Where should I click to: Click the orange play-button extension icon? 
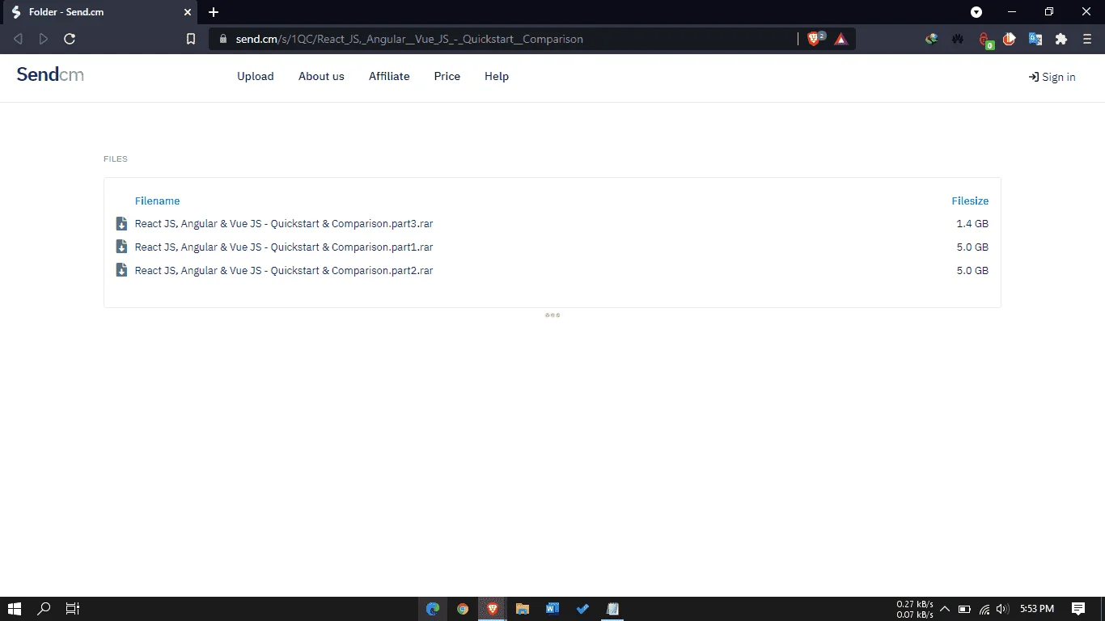[x=1010, y=39]
